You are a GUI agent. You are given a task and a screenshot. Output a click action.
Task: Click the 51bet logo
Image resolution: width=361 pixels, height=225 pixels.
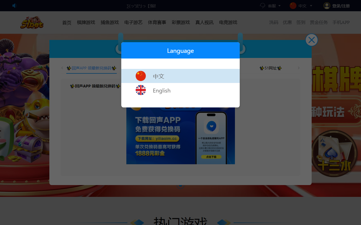[32, 22]
